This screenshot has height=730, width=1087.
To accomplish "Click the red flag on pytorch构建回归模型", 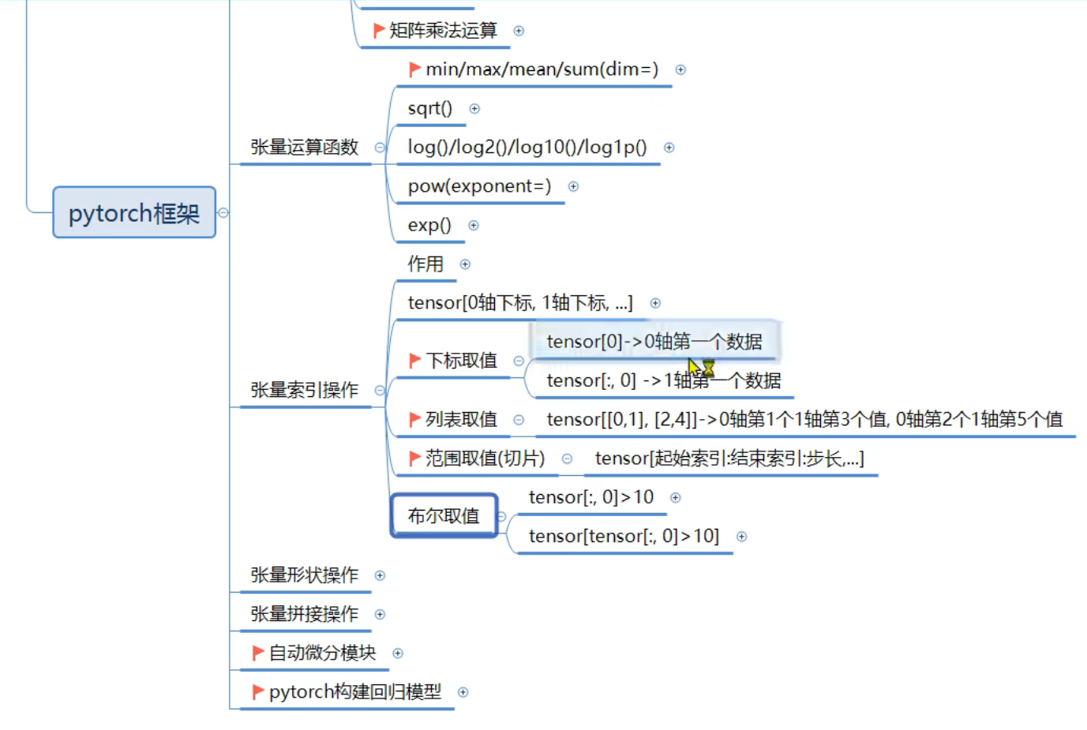I will [258, 691].
